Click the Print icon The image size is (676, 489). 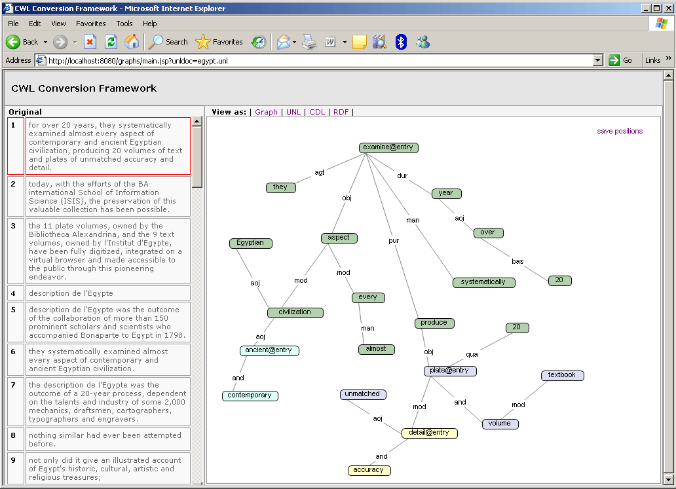pos(309,42)
